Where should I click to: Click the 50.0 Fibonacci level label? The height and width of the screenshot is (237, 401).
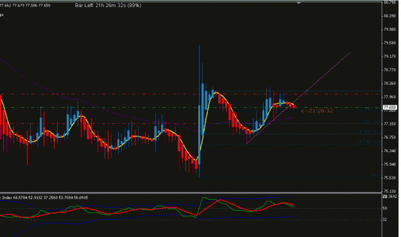click(370, 131)
